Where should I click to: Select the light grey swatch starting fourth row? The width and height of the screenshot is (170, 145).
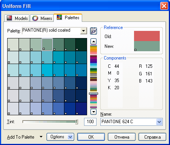(13, 83)
